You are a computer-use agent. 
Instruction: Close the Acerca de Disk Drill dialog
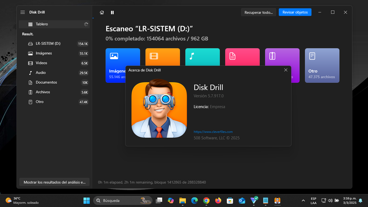[286, 70]
